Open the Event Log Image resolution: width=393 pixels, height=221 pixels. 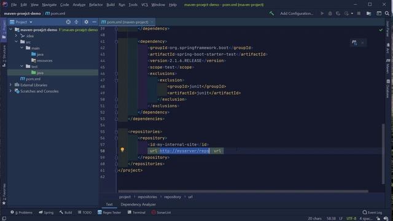(373, 212)
